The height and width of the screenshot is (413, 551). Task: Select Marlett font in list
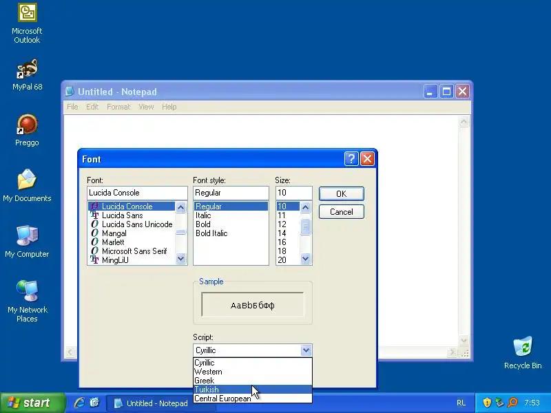(132, 242)
